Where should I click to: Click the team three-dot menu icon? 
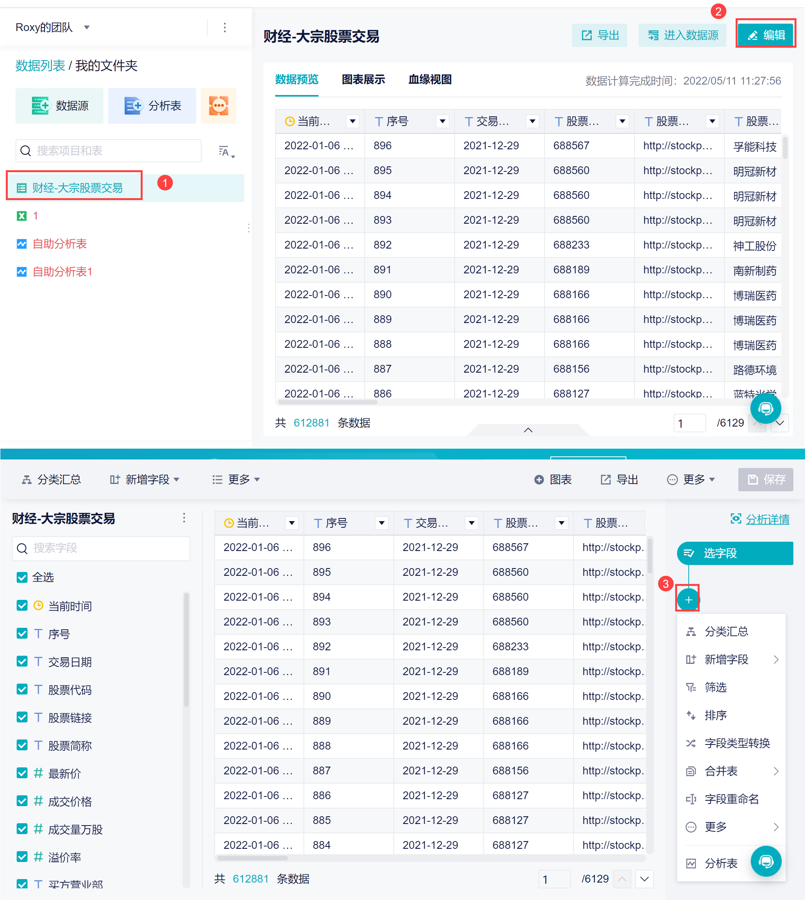point(225,28)
